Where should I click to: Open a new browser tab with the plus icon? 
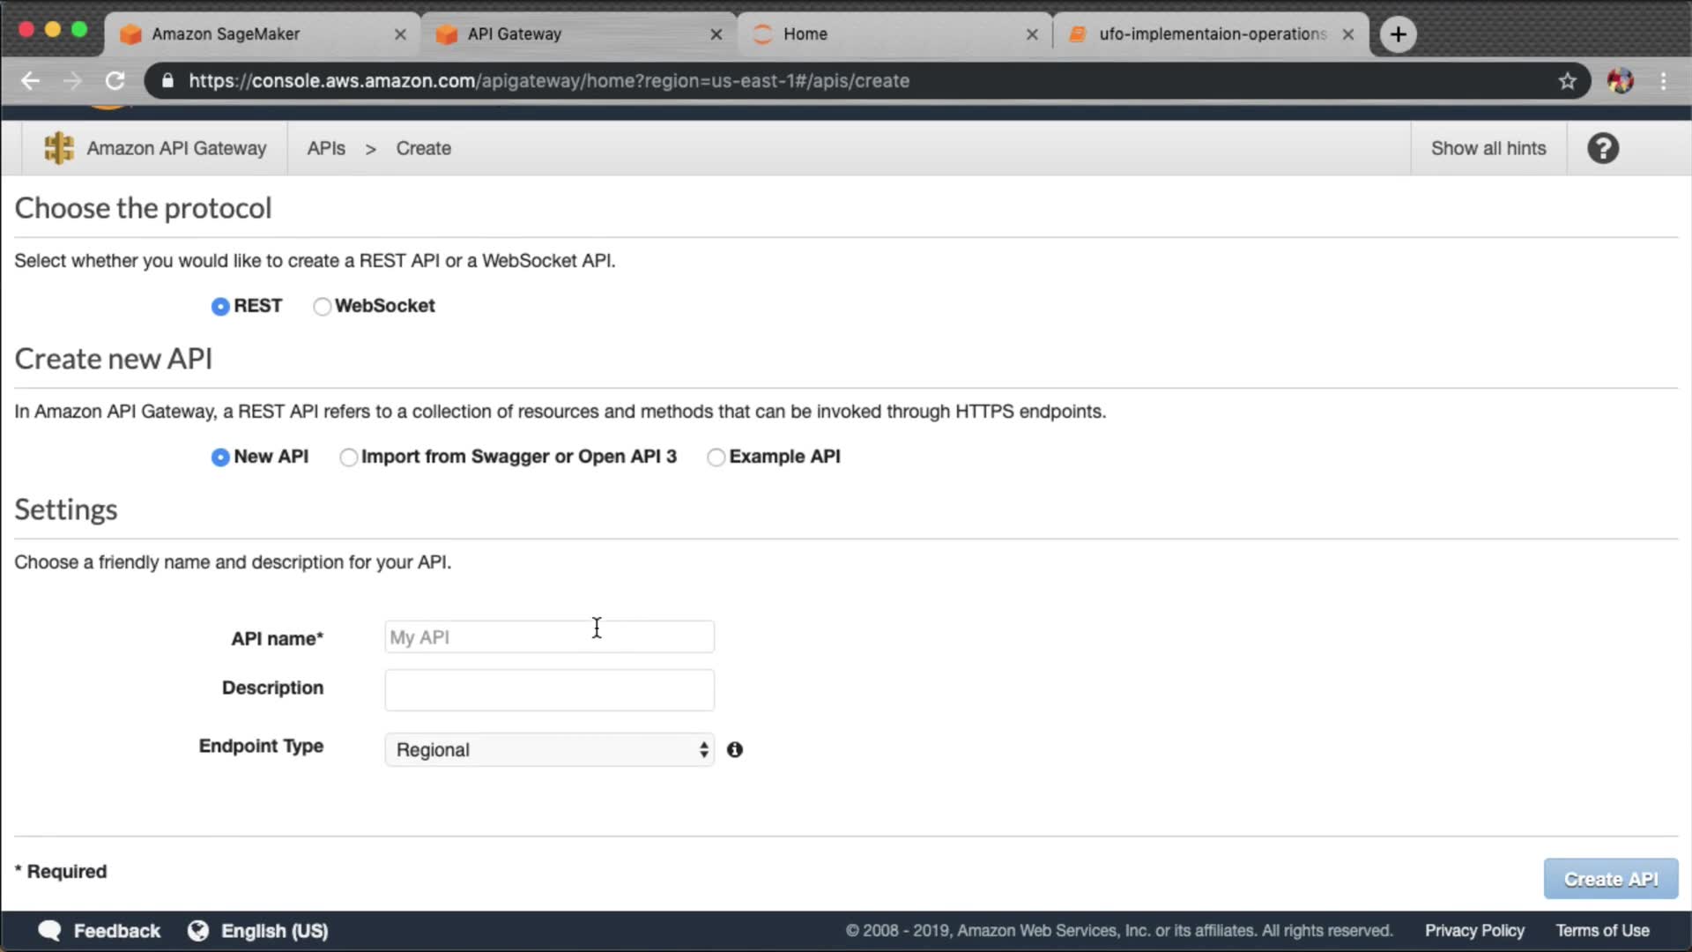coord(1398,34)
